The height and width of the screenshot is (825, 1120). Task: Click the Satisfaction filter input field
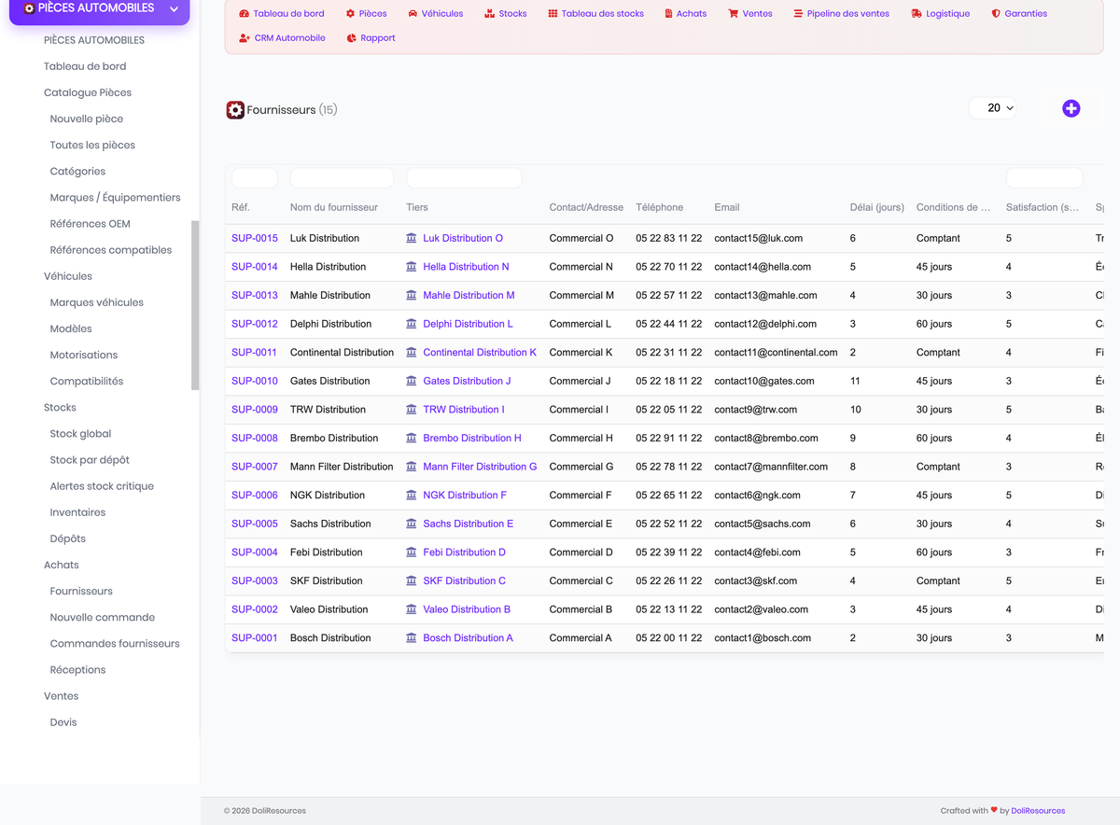(x=1044, y=177)
